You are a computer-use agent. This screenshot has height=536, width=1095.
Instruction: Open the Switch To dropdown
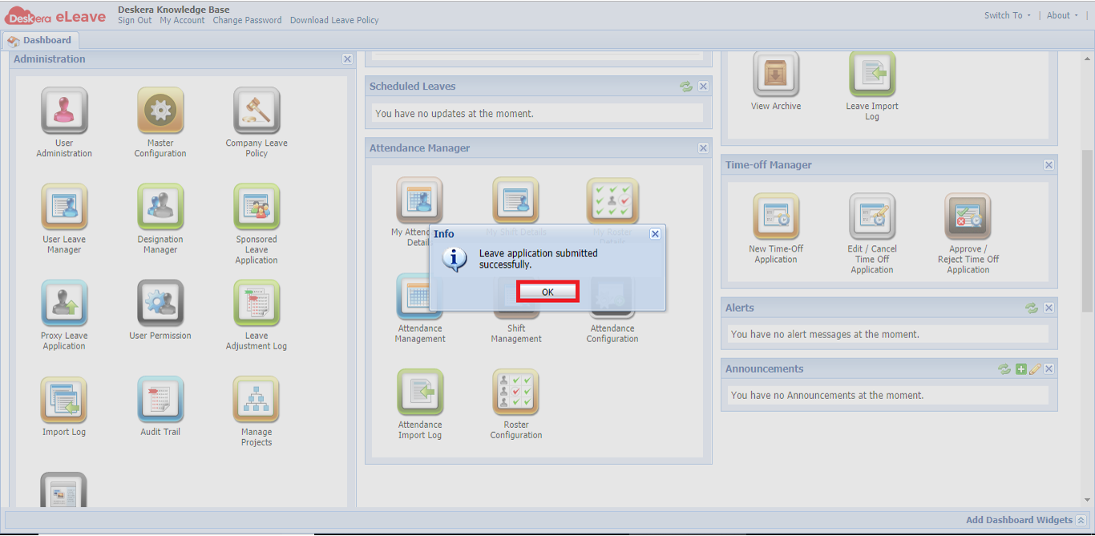(x=1008, y=15)
